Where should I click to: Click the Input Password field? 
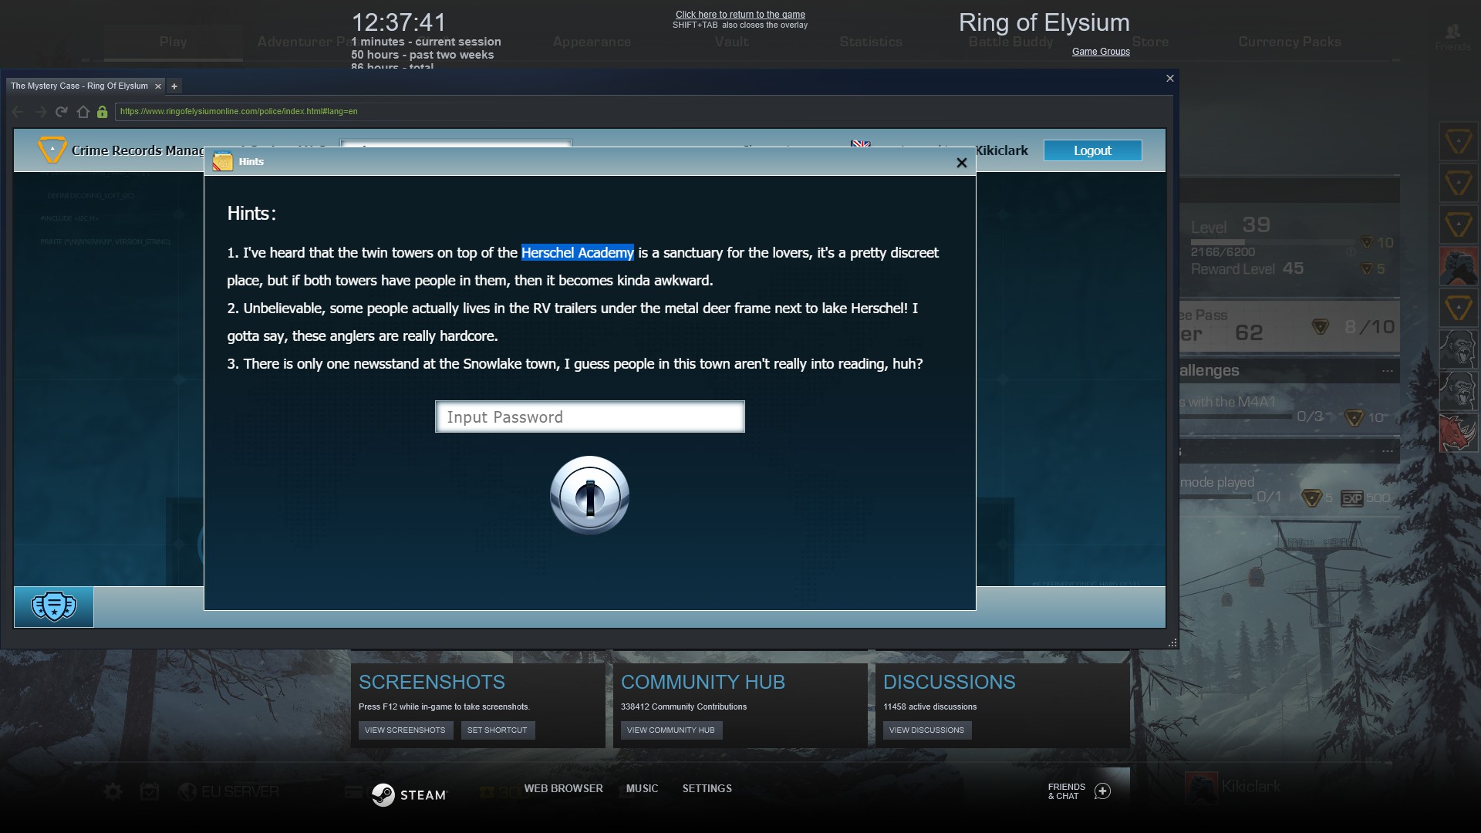coord(589,417)
